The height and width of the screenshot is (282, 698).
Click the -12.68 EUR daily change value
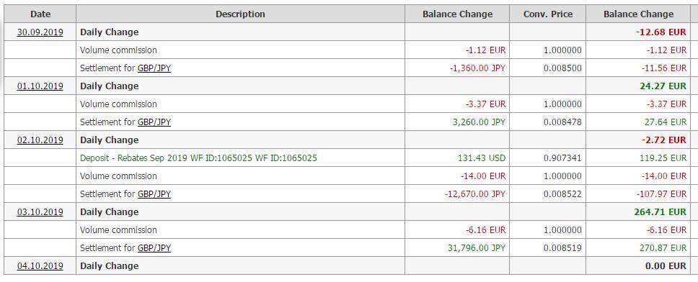click(661, 32)
